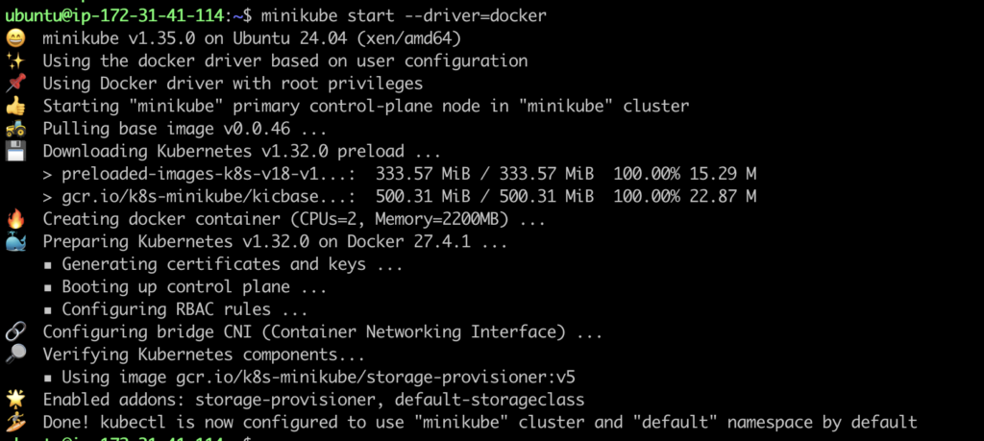Click the whale emoji beside Preparing Kubernetes
The image size is (984, 441).
(x=14, y=242)
